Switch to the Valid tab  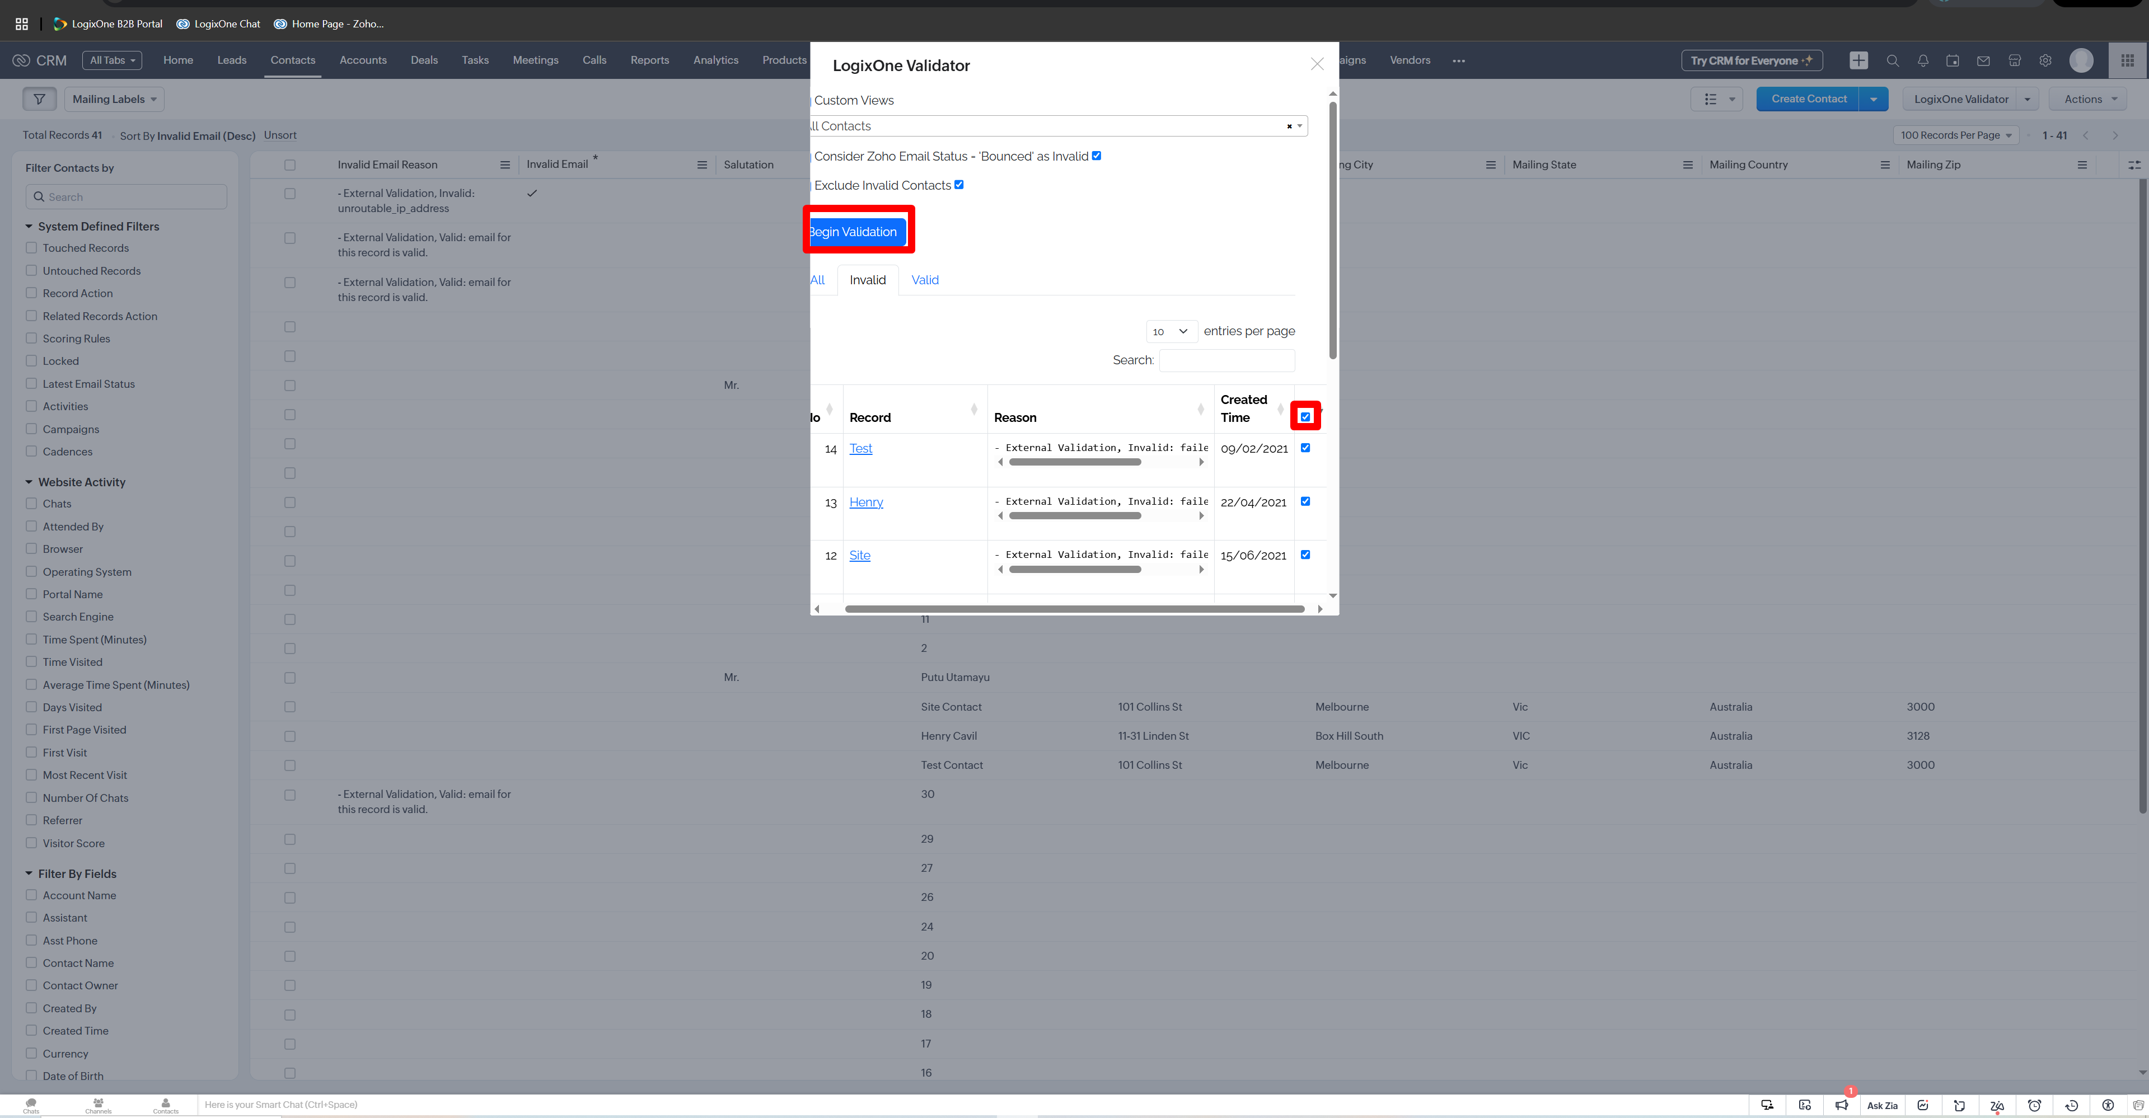(x=924, y=279)
